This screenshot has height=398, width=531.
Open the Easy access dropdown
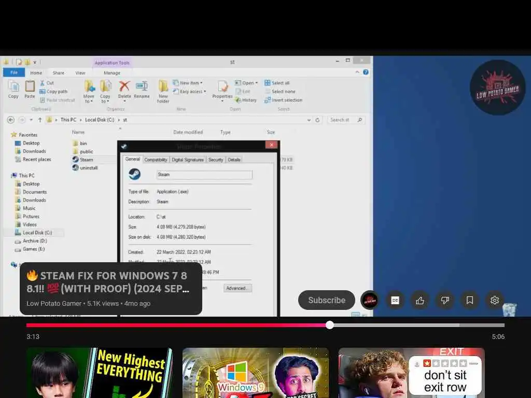190,91
